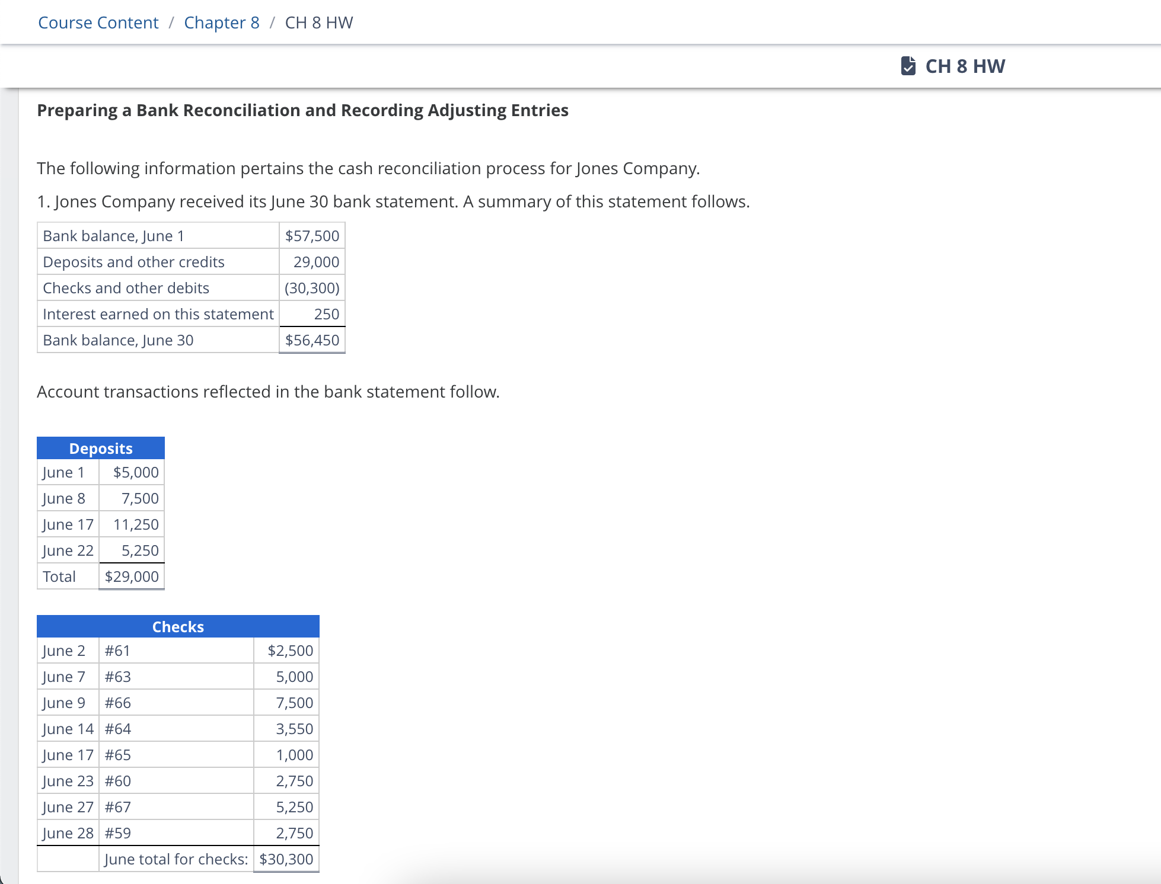
Task: Select the Deposits table header
Action: click(101, 448)
